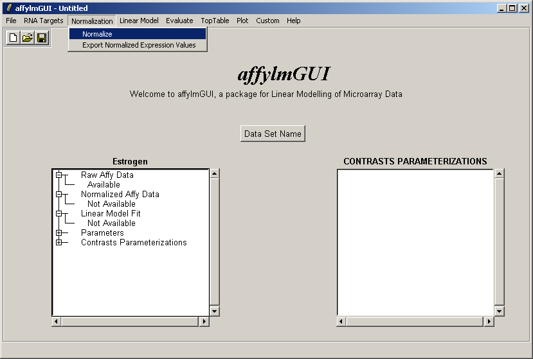Expand the Parameters tree node

[59, 232]
